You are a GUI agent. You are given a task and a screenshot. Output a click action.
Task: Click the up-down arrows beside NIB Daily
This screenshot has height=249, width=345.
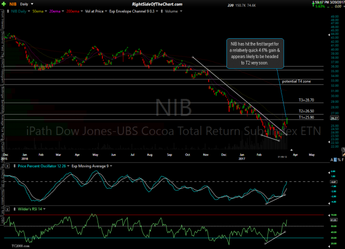[8, 11]
